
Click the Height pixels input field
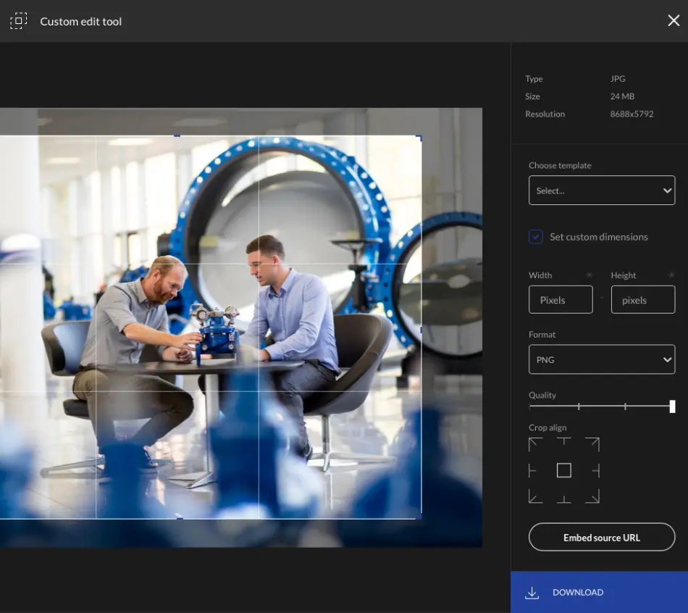643,299
